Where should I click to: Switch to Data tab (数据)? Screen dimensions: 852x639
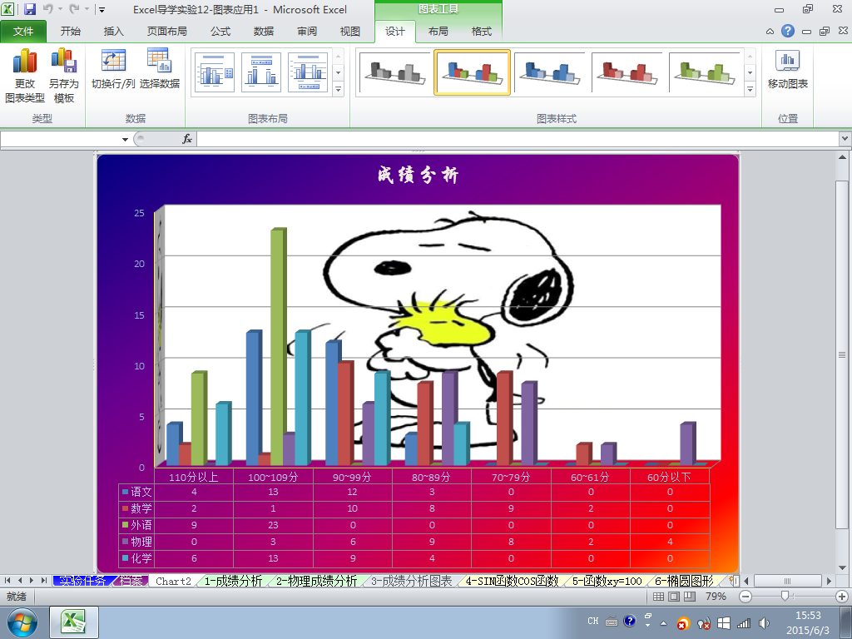(264, 32)
